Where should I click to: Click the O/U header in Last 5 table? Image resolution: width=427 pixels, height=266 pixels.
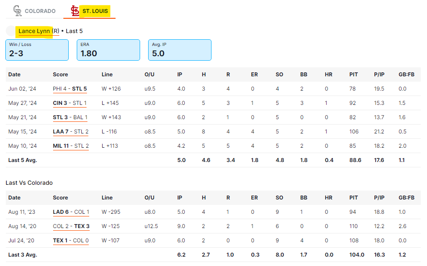tap(149, 75)
